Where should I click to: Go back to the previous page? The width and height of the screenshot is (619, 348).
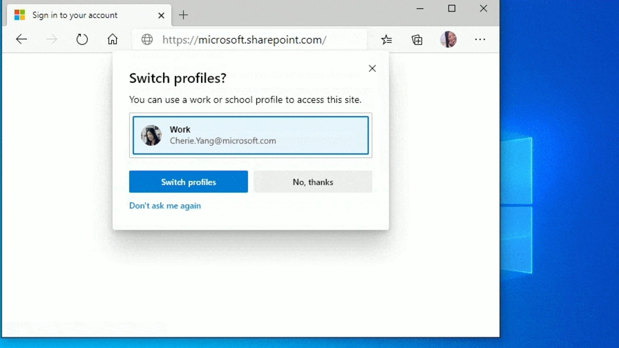click(21, 40)
